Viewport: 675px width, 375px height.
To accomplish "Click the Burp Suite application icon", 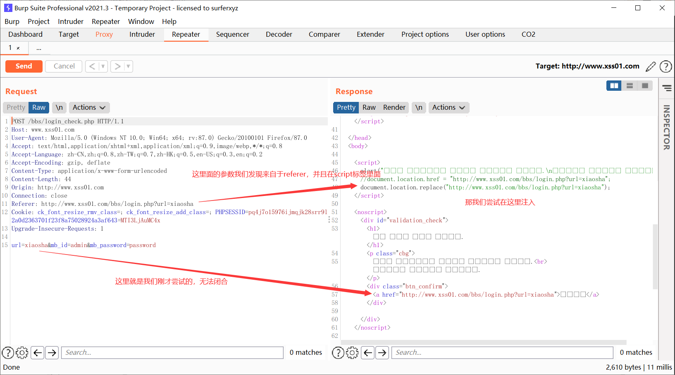I will coord(8,8).
